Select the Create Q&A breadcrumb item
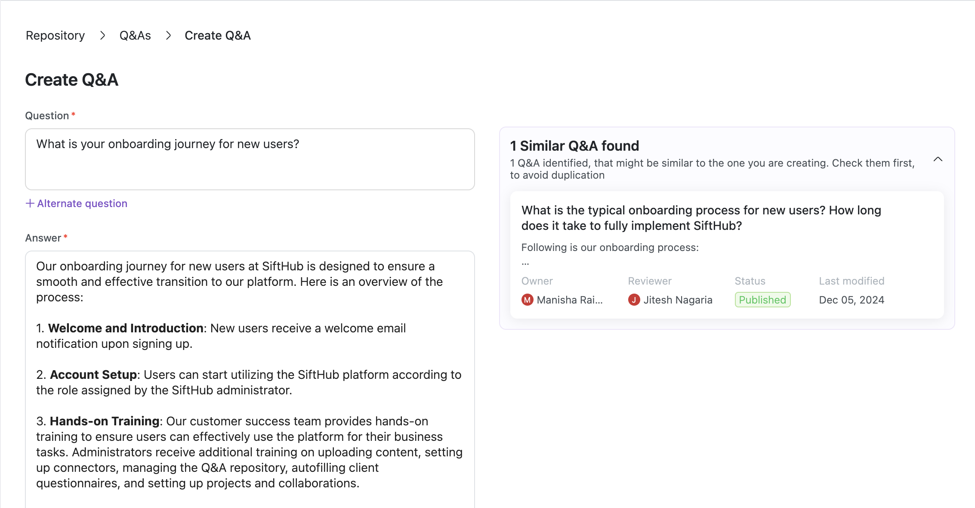 pos(217,35)
